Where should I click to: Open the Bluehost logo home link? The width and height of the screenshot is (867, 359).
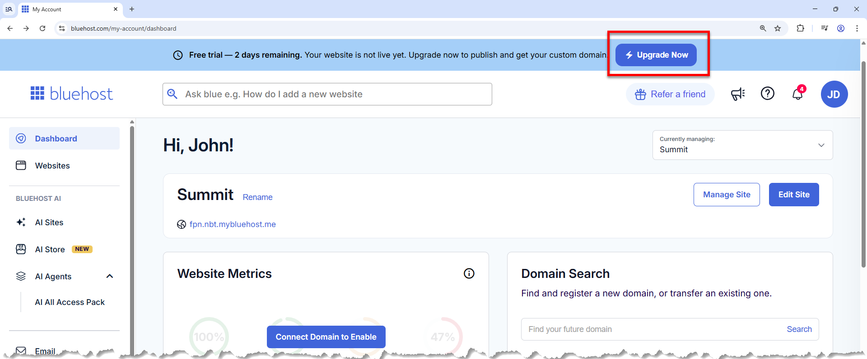click(71, 94)
